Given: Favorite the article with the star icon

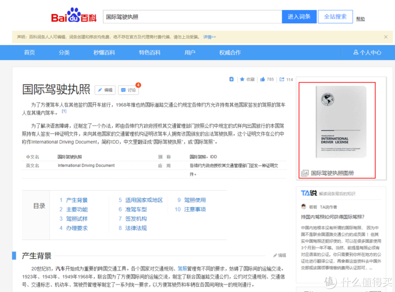Looking at the screenshot, I should (247, 79).
